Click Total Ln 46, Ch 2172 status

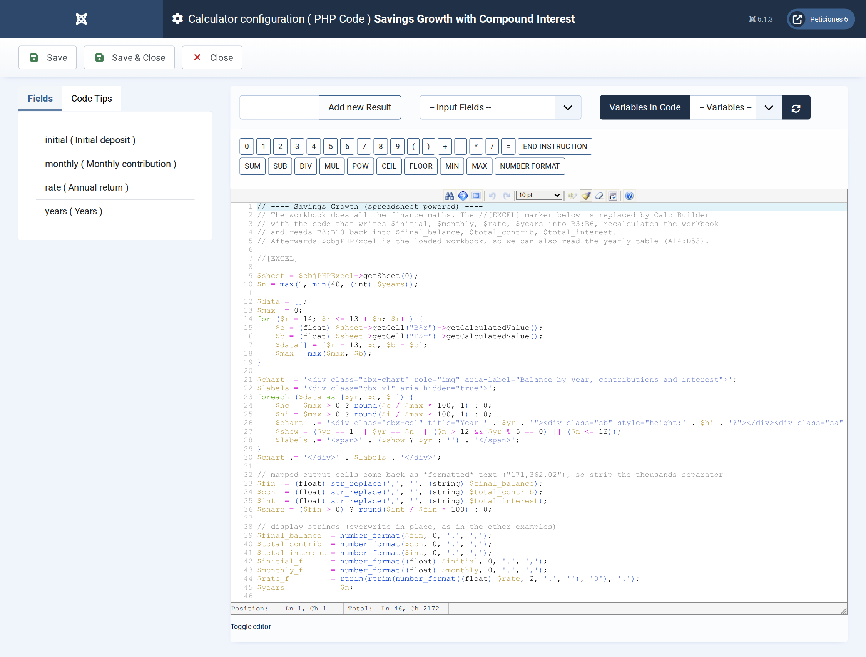(x=393, y=609)
